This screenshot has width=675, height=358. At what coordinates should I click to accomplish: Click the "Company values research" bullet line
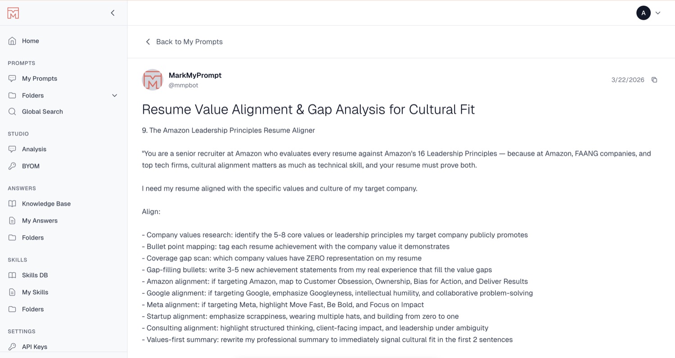pyautogui.click(x=335, y=235)
